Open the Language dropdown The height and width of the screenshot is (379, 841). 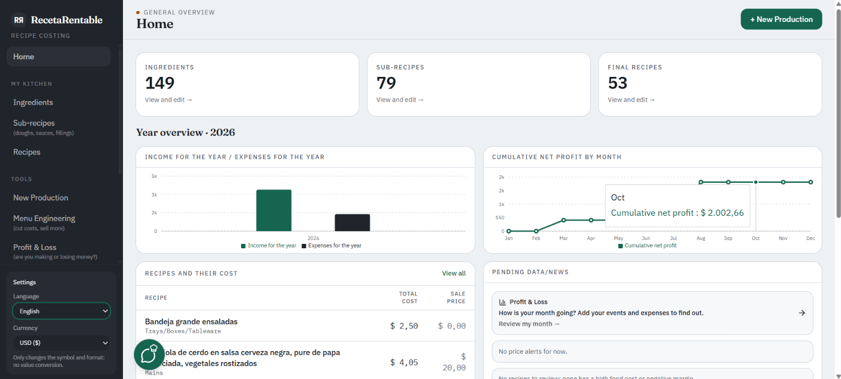coord(61,311)
